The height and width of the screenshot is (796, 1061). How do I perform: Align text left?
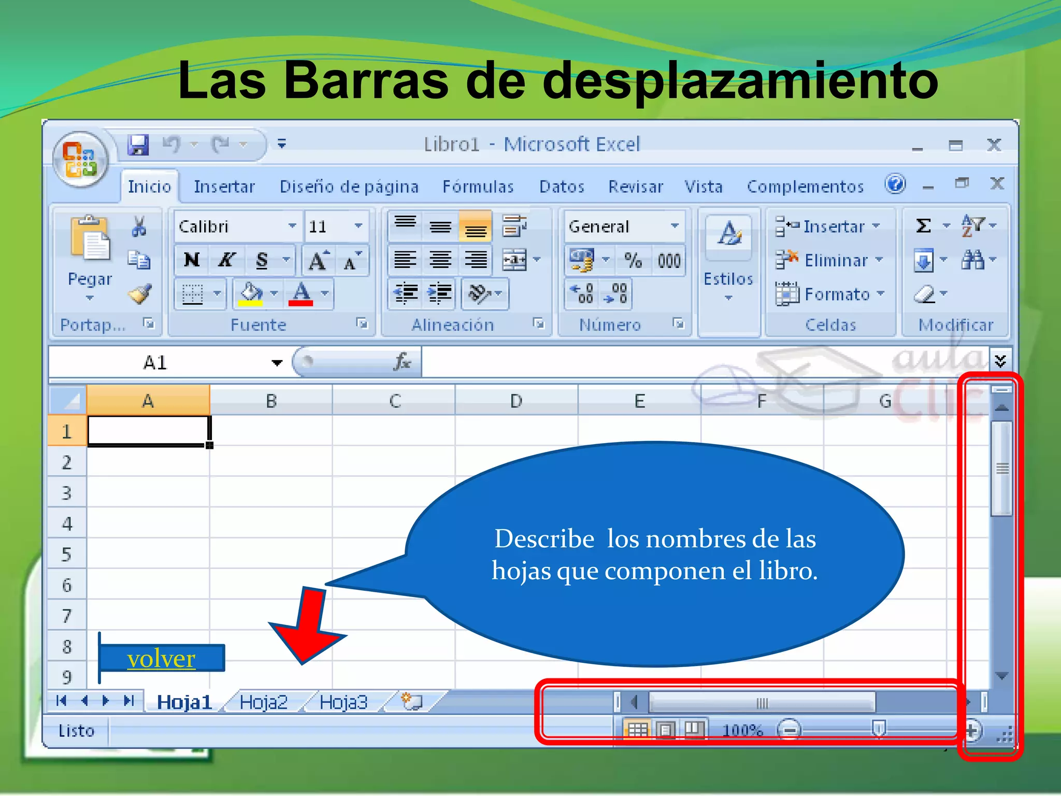(405, 260)
